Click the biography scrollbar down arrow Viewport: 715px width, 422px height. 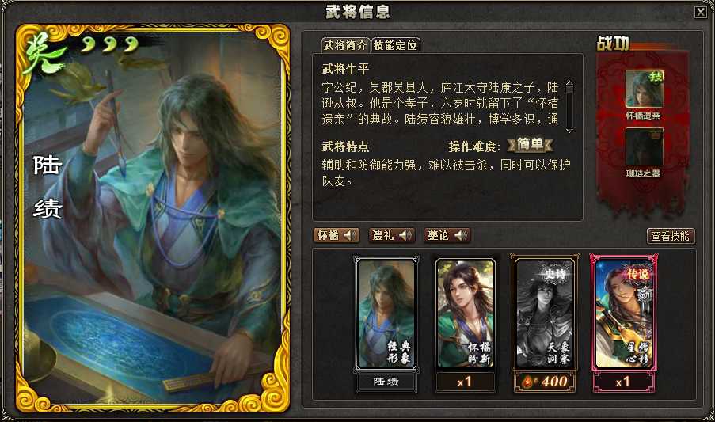(569, 131)
